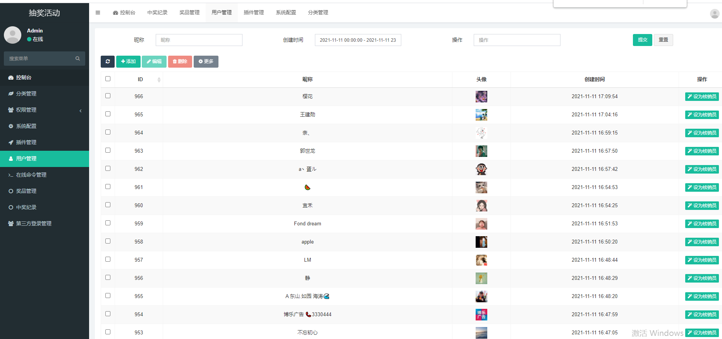Open the 创建时间 date range picker
Image resolution: width=722 pixels, height=339 pixels.
point(358,40)
